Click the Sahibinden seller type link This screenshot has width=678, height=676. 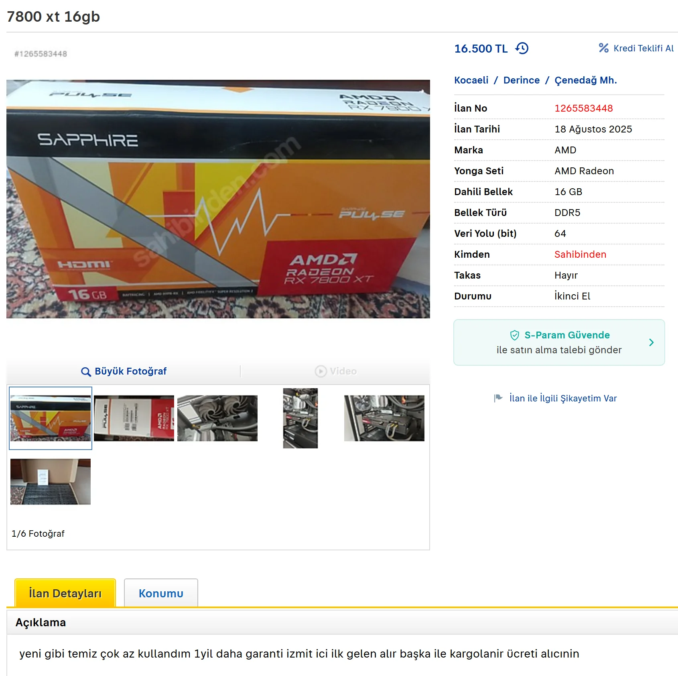580,255
